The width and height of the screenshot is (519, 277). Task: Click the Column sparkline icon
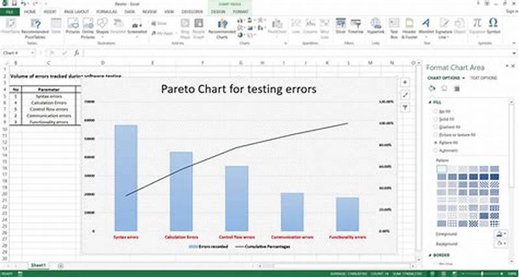310,23
